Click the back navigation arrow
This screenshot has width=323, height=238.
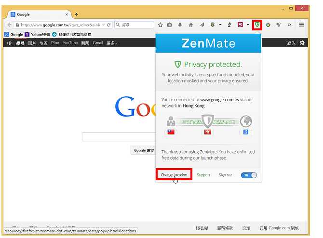pyautogui.click(x=9, y=25)
